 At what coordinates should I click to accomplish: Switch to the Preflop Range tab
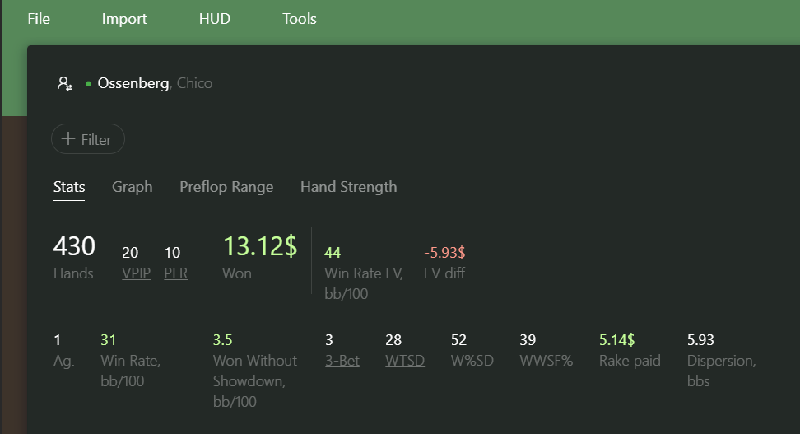[x=226, y=187]
